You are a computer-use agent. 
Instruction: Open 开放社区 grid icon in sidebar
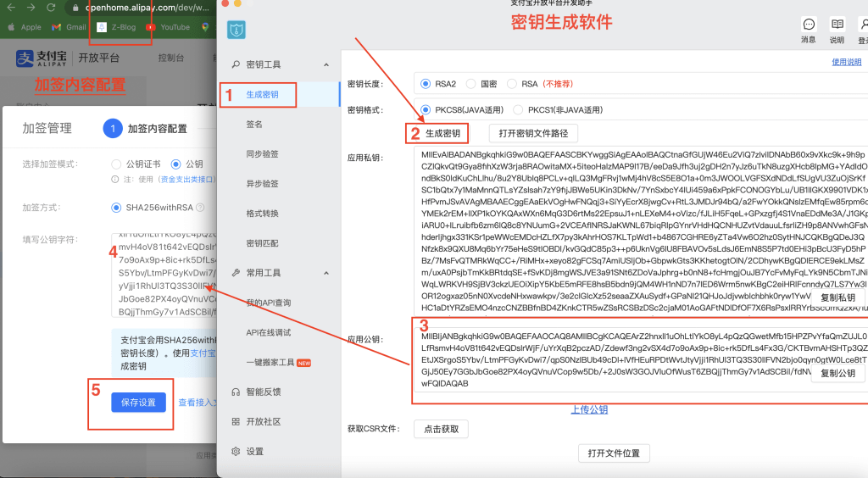click(x=235, y=422)
